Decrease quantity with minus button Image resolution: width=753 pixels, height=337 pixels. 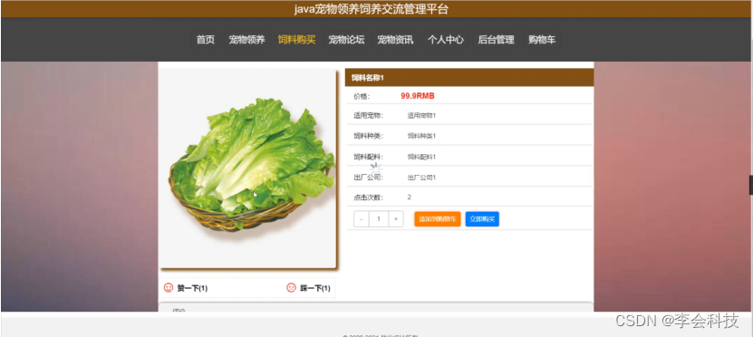pyautogui.click(x=362, y=219)
